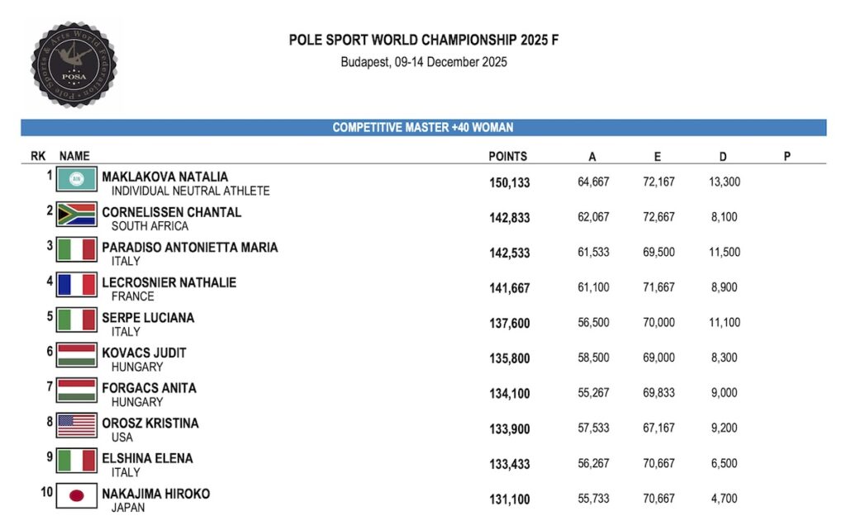Select the name Maklakova Natalia
Viewport: 846px width, 516px height.
[x=165, y=177]
